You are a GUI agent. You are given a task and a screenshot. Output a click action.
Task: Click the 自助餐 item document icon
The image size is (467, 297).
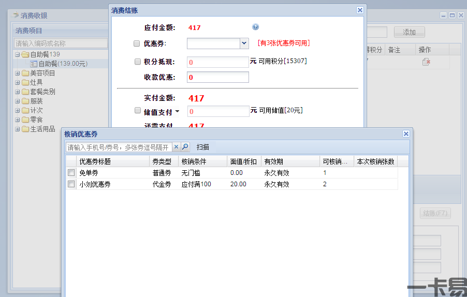pos(34,64)
